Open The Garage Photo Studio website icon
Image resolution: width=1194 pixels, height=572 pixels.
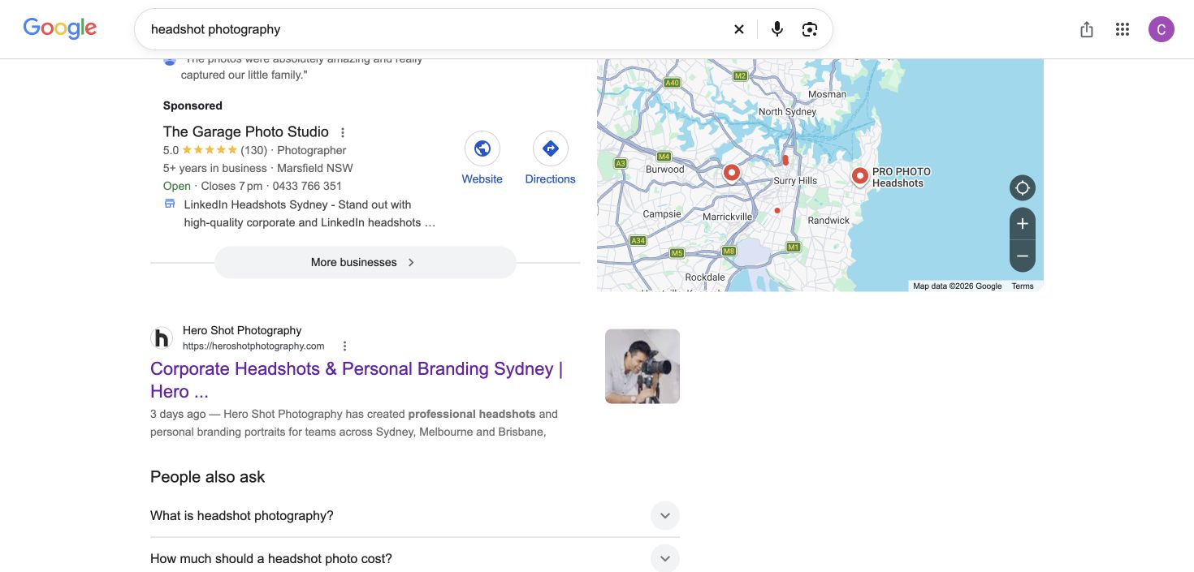click(x=482, y=148)
